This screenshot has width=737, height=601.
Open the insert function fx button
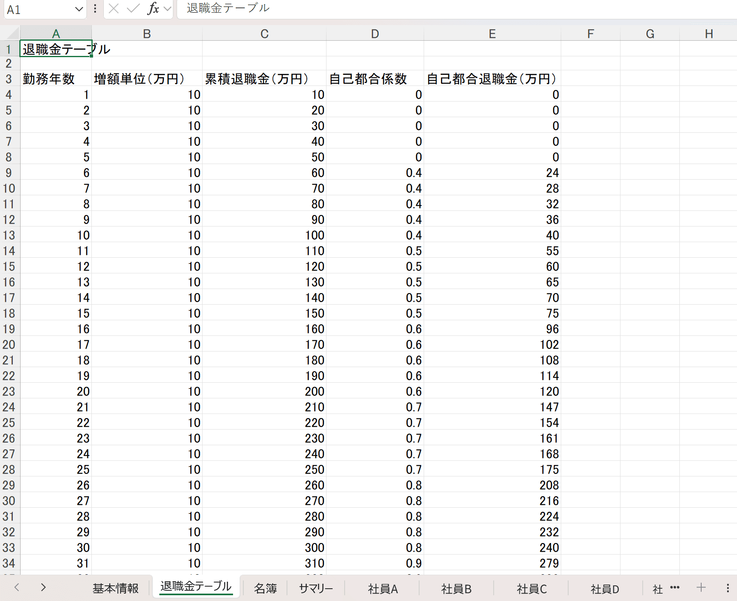pyautogui.click(x=153, y=9)
